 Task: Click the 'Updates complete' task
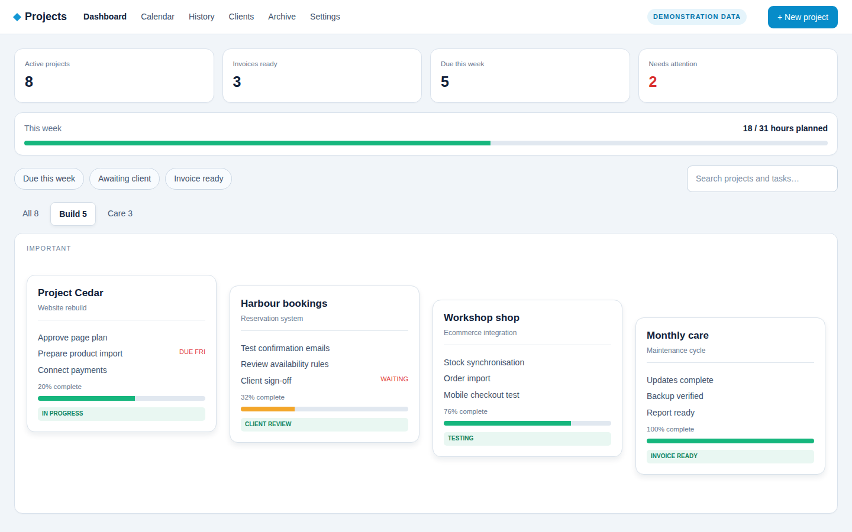click(x=680, y=380)
